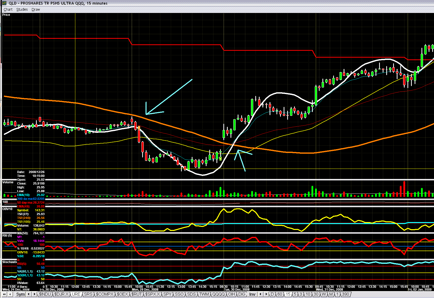This screenshot has width=434, height=298.
Task: Switch to the $SPX.X symbol tab
Action: point(152,294)
